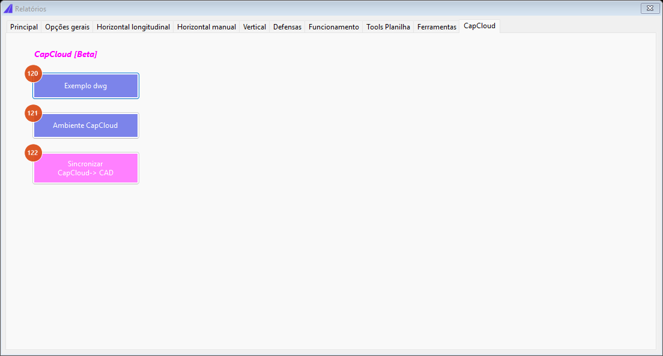Image resolution: width=663 pixels, height=356 pixels.
Task: Open Ambiente CapCloud
Action: click(86, 125)
